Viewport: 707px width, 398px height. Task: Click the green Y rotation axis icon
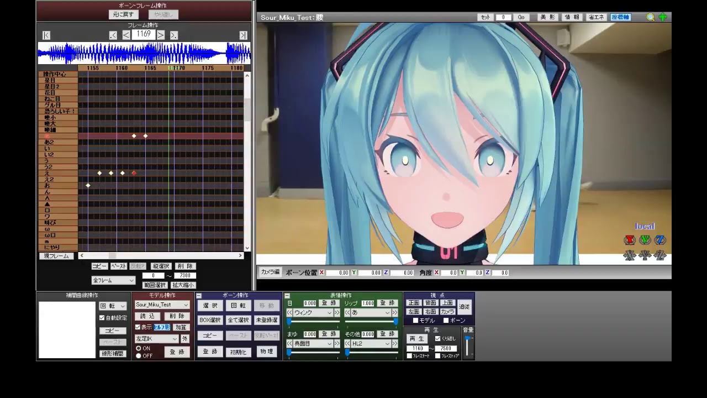[645, 240]
